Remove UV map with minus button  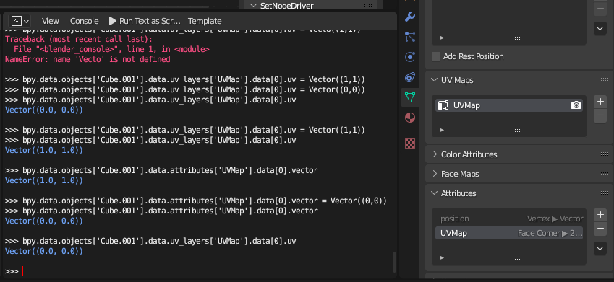pos(600,115)
